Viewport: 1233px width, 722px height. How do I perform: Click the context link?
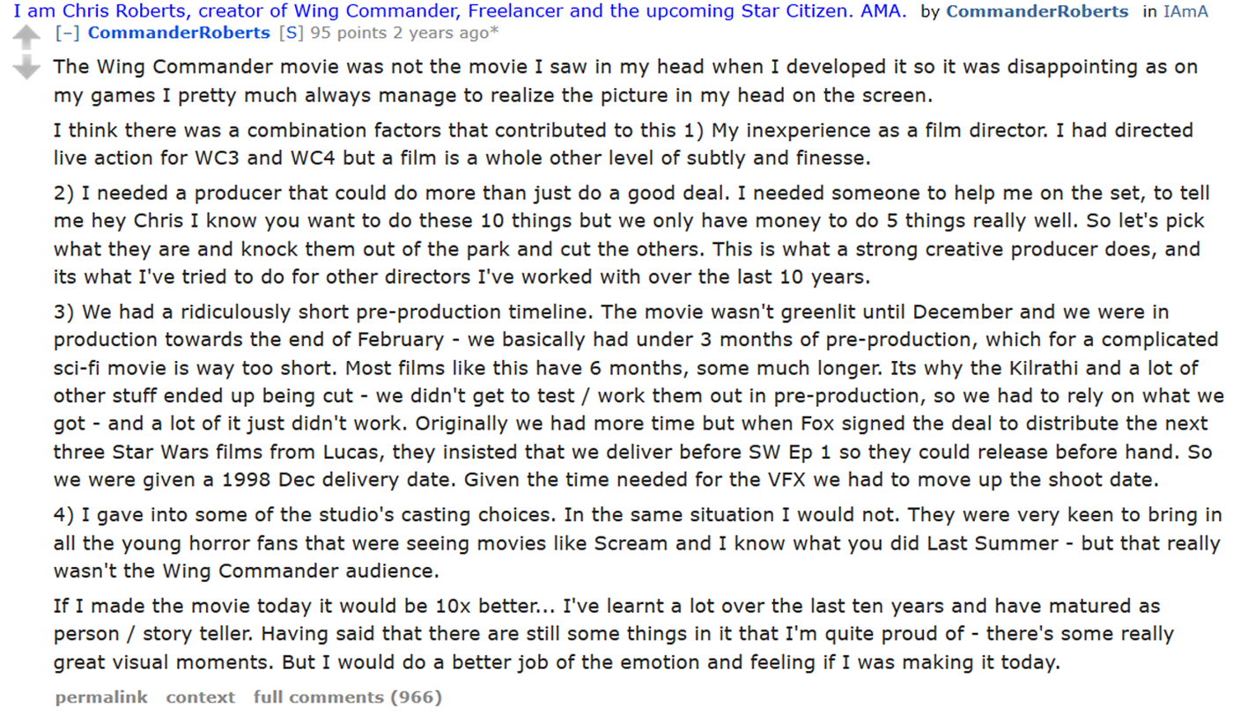pyautogui.click(x=201, y=697)
